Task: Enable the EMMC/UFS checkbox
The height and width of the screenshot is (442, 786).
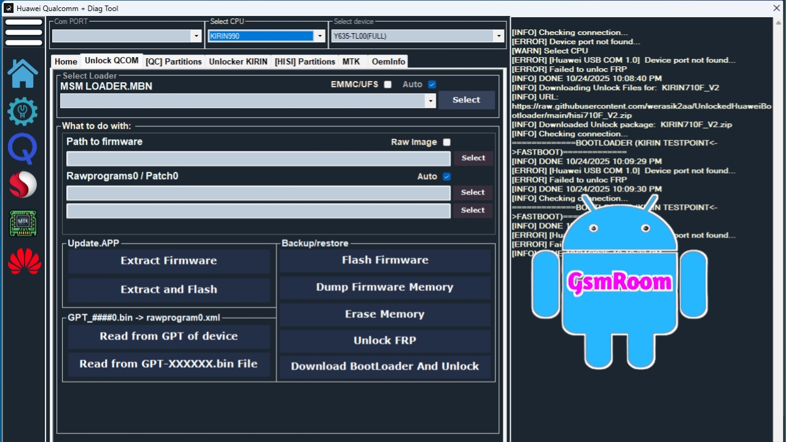Action: click(x=387, y=85)
